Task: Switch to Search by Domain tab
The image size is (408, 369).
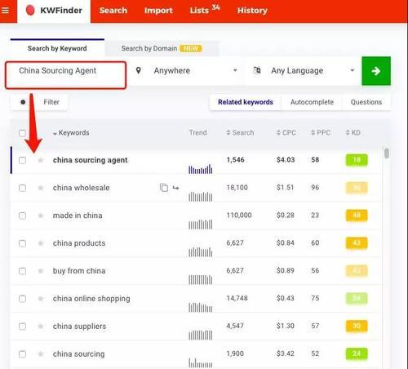Action: (162, 48)
